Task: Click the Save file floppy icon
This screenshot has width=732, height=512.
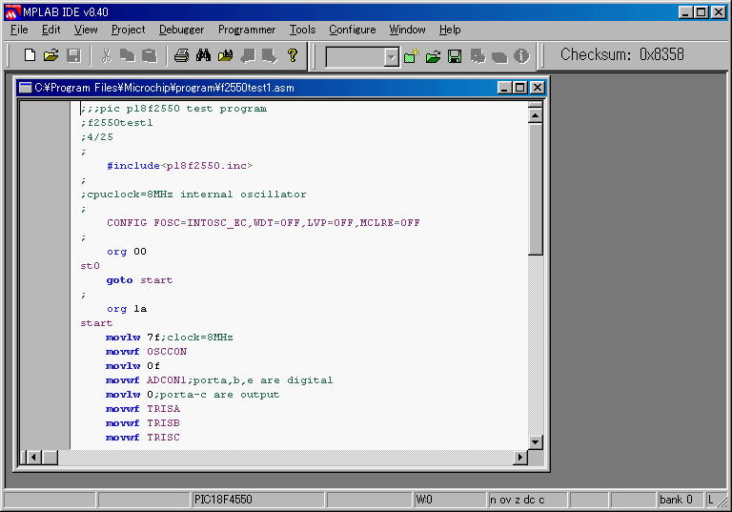Action: (73, 55)
